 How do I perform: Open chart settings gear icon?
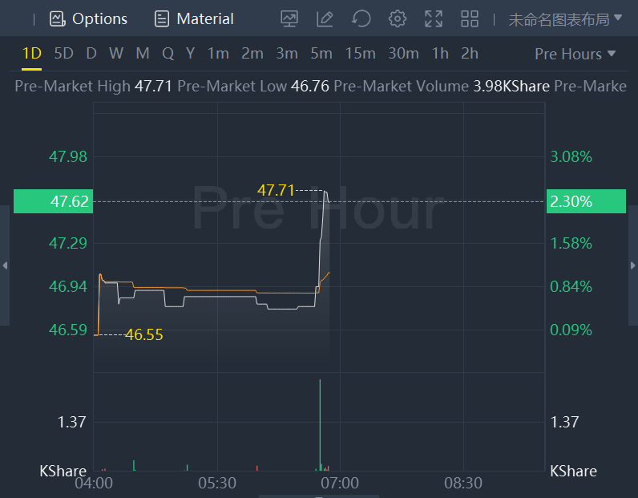[397, 18]
